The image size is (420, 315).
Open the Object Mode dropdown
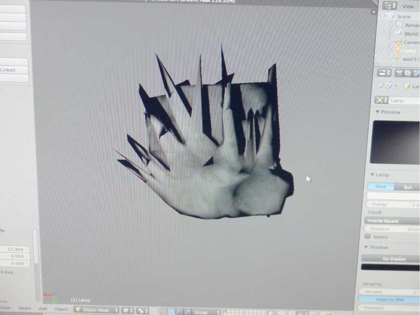click(97, 310)
